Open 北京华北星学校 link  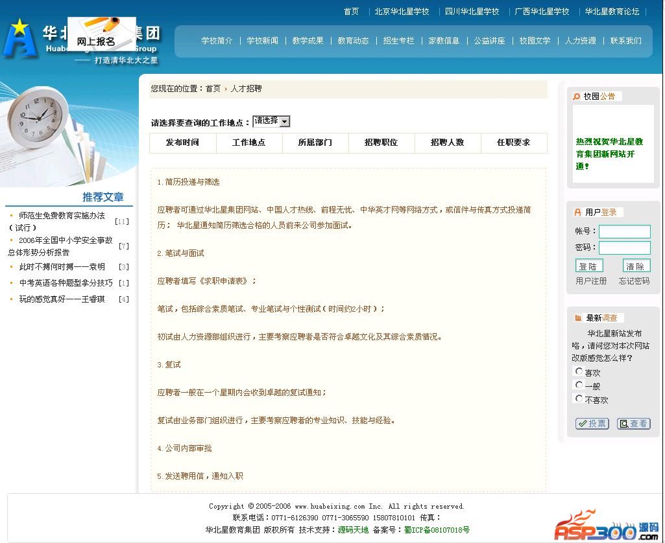402,12
